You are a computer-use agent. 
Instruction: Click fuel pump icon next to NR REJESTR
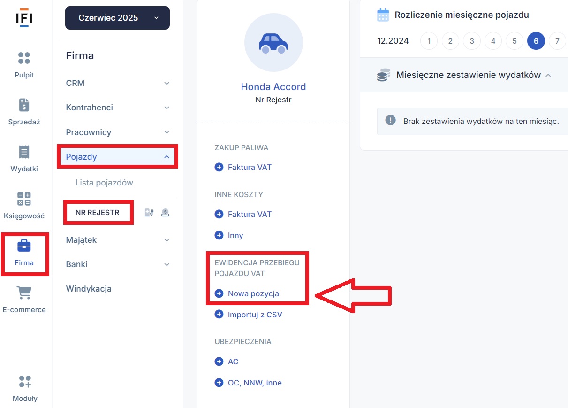(149, 213)
